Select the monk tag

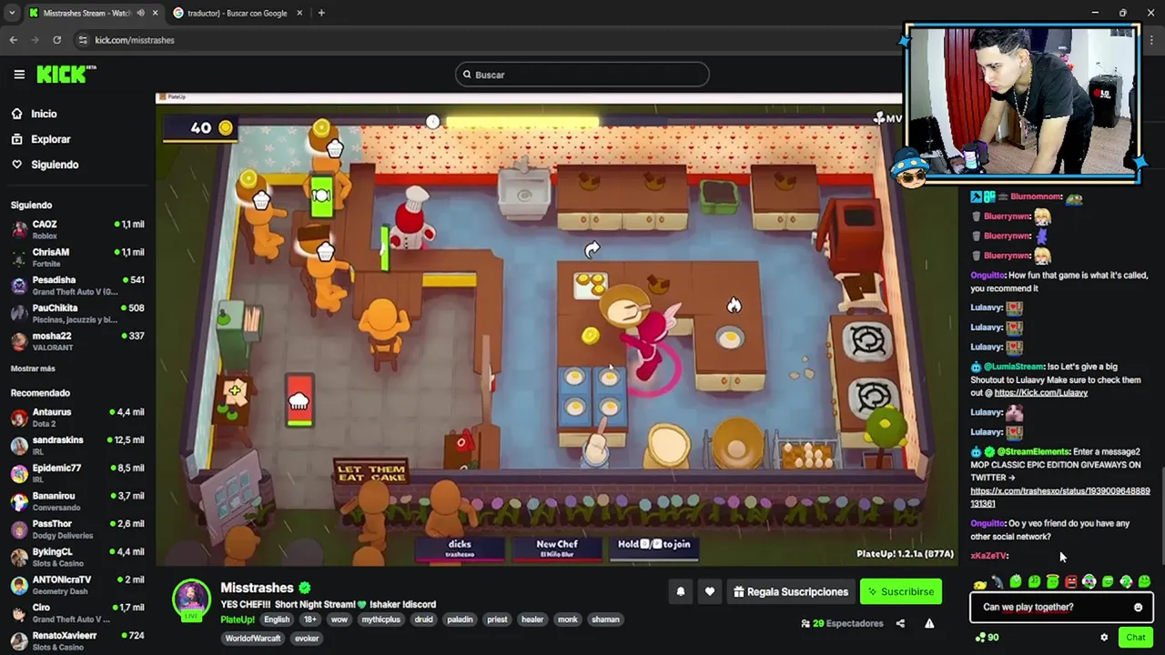(x=568, y=620)
